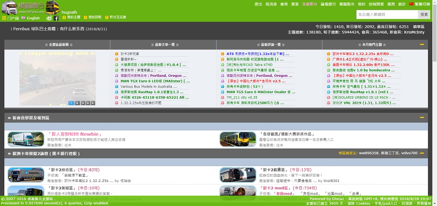Image resolution: width=437 pixels, height=206 pixels.
Task: Click the slideshow traffic image thumbnail
Action: (57, 78)
